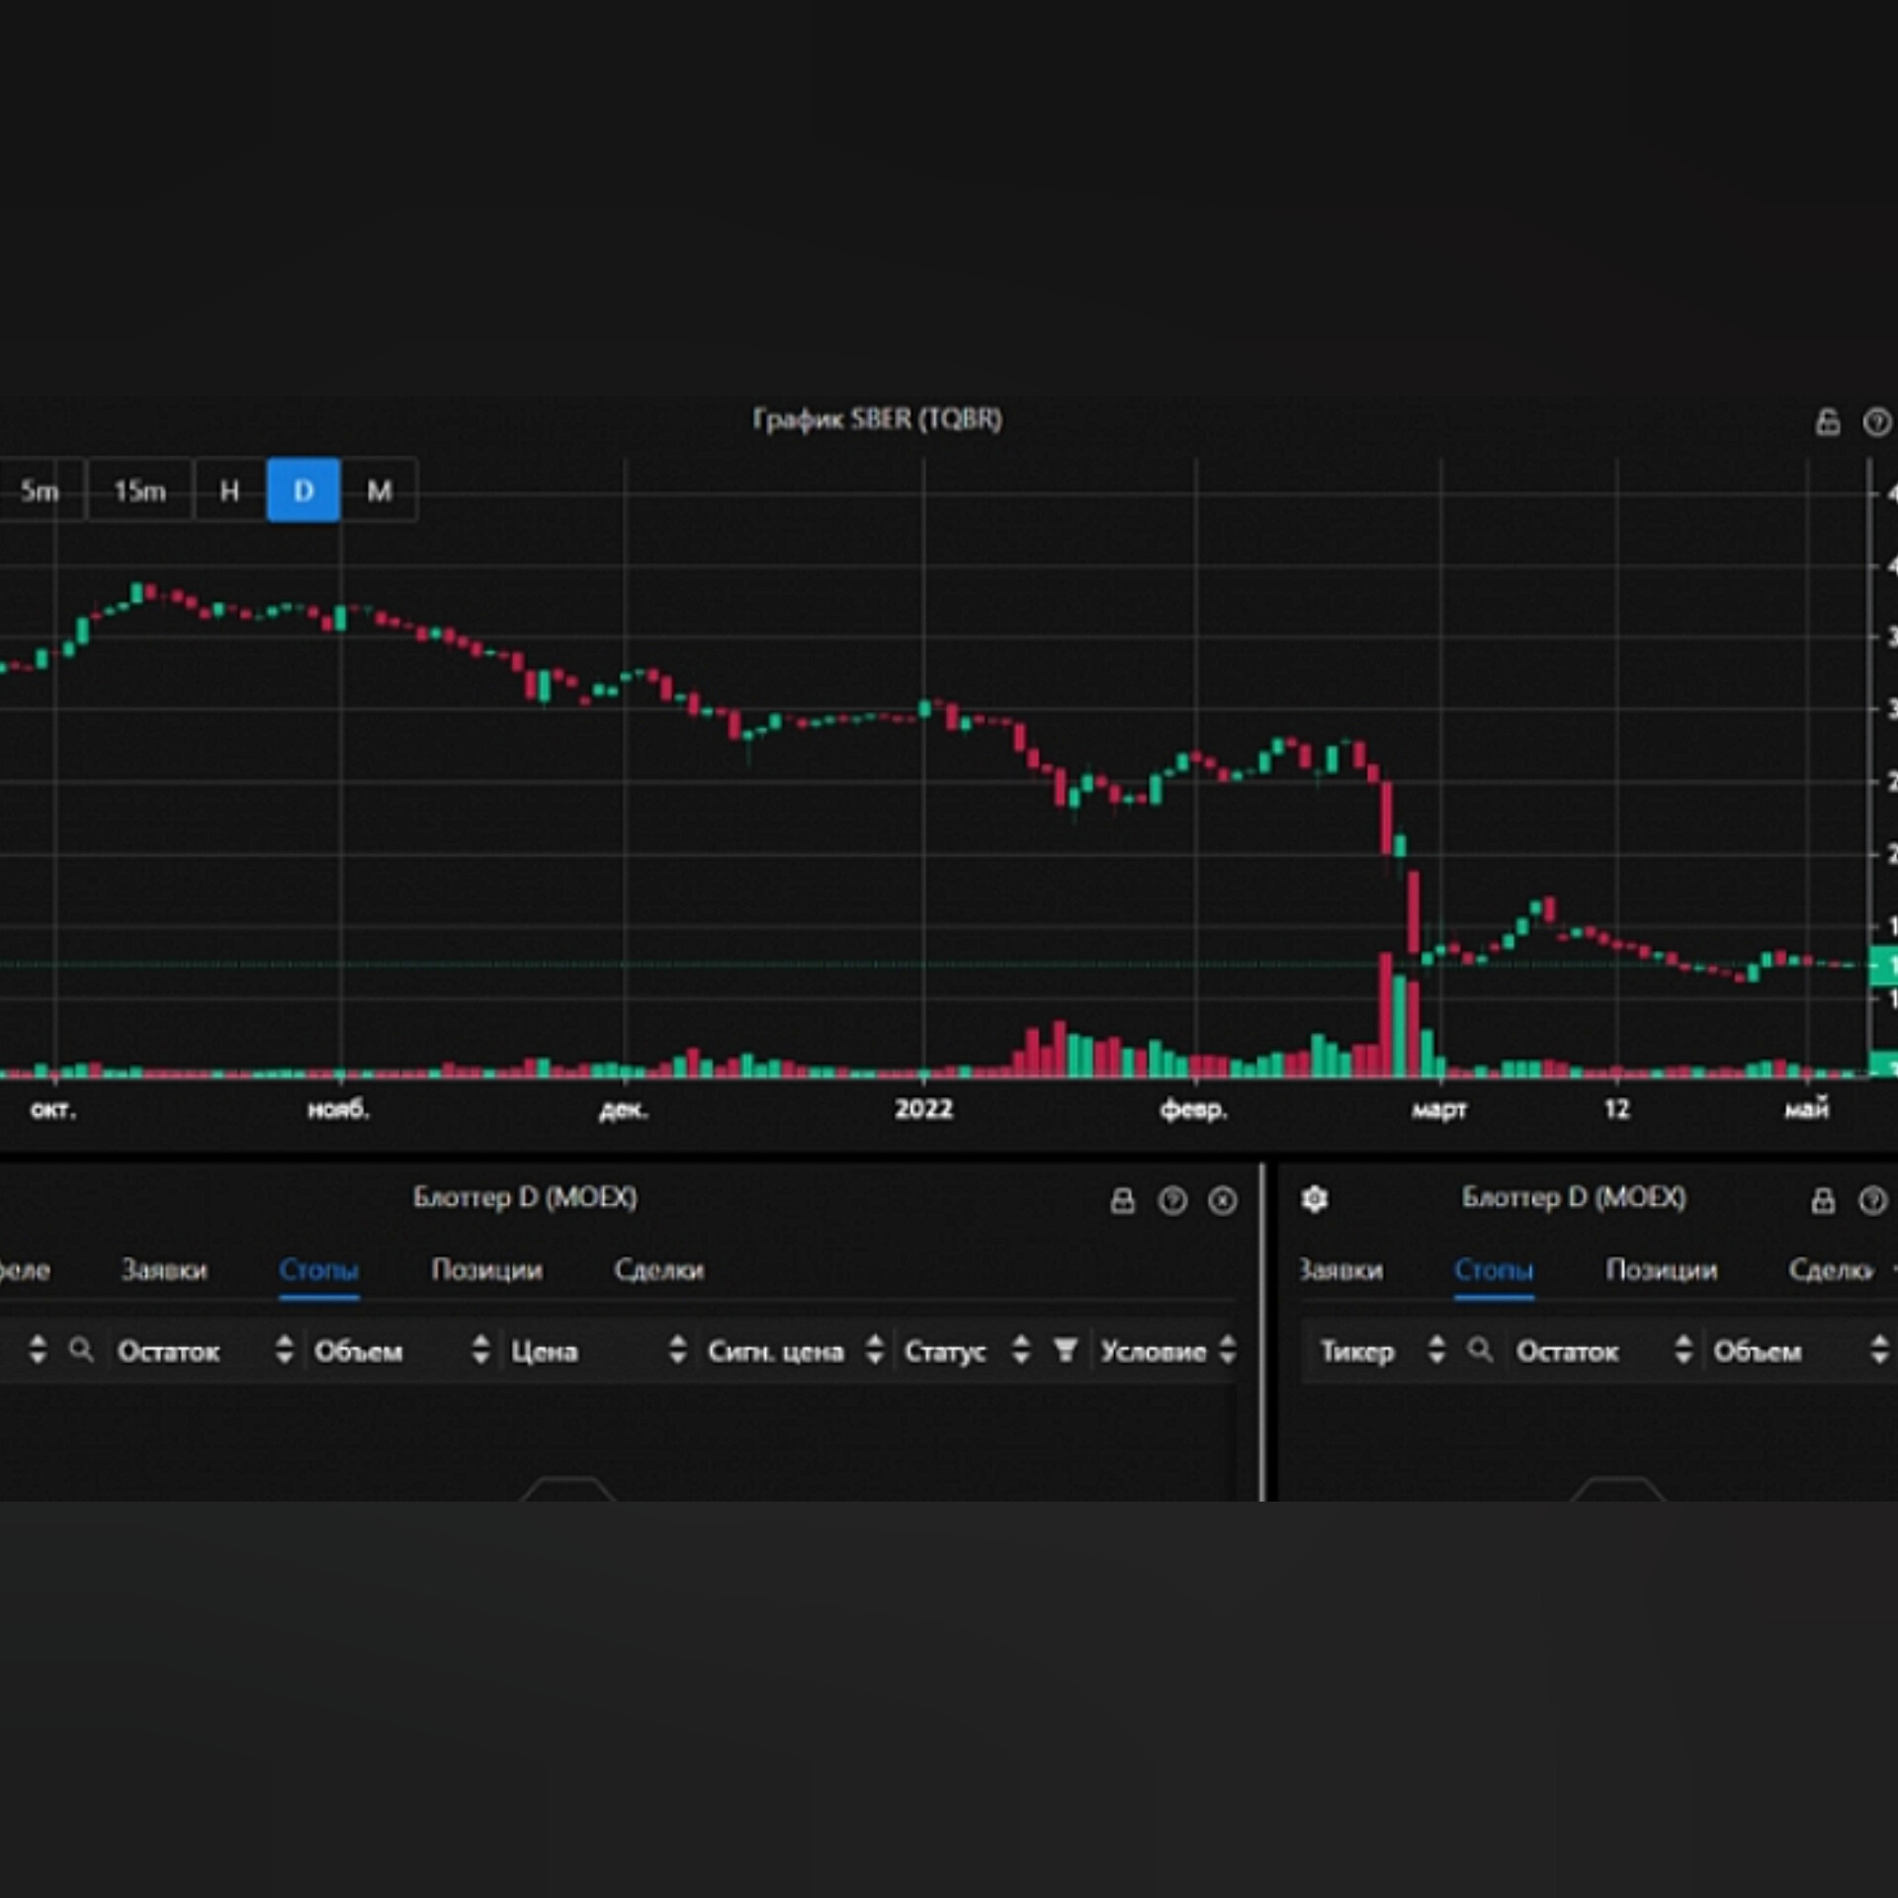Click the Остаток column header in the right blotter
The height and width of the screenshot is (1898, 1898).
pos(1568,1351)
